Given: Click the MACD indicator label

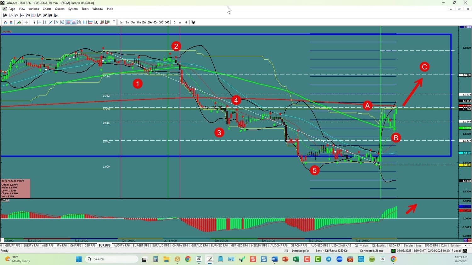Looking at the screenshot, I should [x=5, y=200].
